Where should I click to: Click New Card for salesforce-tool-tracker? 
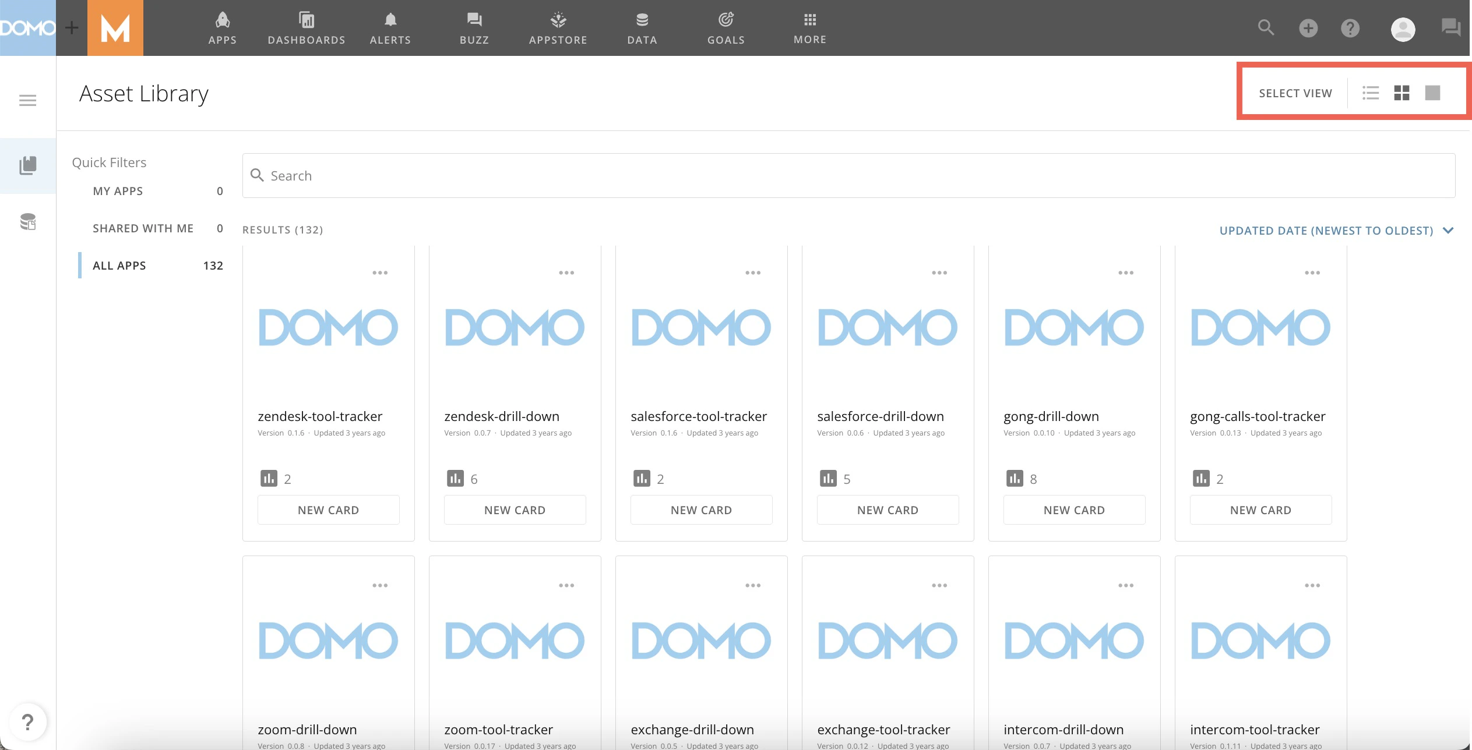pos(702,510)
